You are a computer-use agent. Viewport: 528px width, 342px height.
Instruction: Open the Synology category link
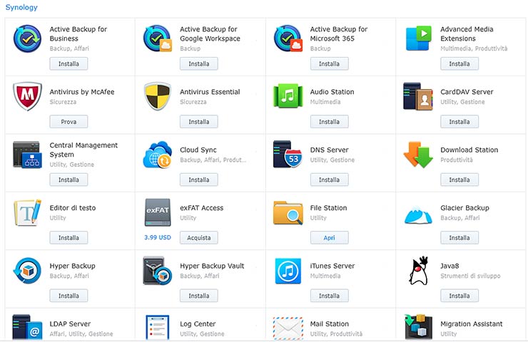(x=21, y=7)
